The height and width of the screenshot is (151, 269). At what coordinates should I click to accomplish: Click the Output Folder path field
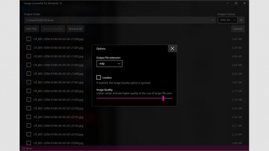[120, 20]
